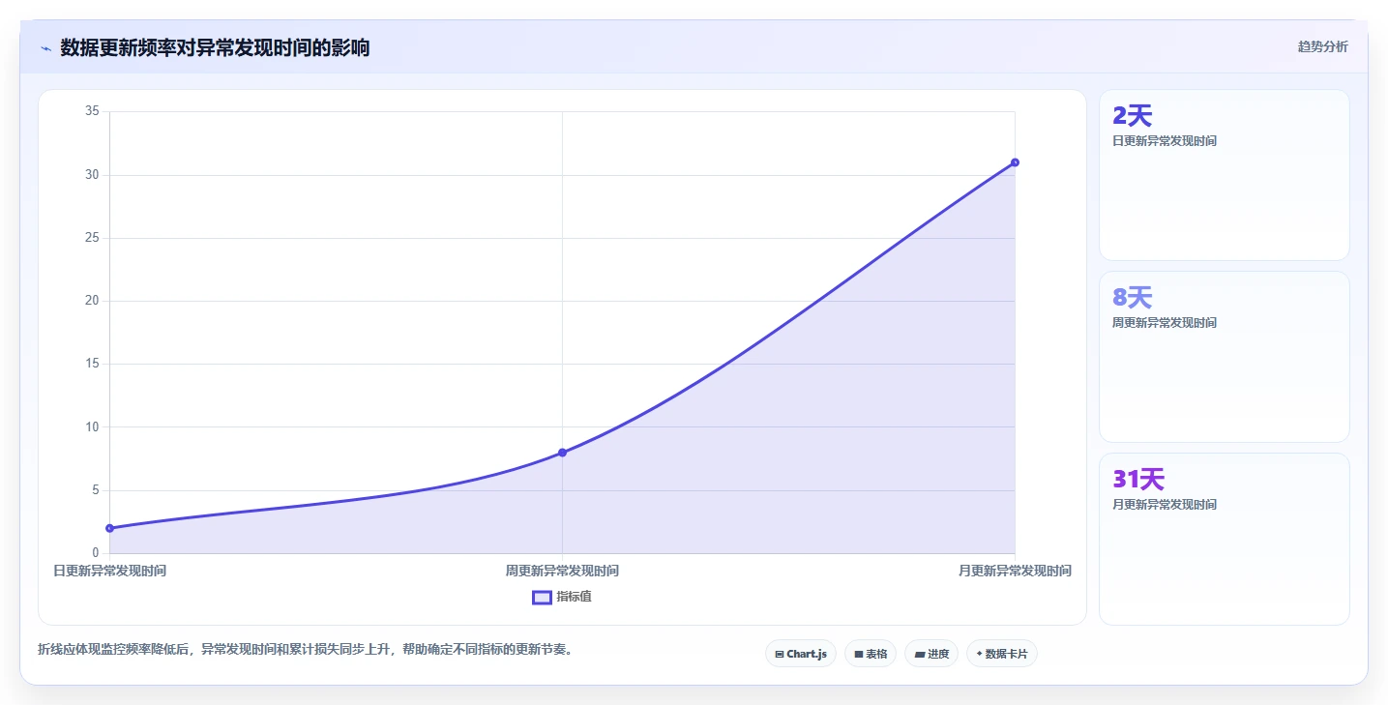Screen dimensions: 1388x705
Task: Click the description text below the chart
Action: pos(308,649)
